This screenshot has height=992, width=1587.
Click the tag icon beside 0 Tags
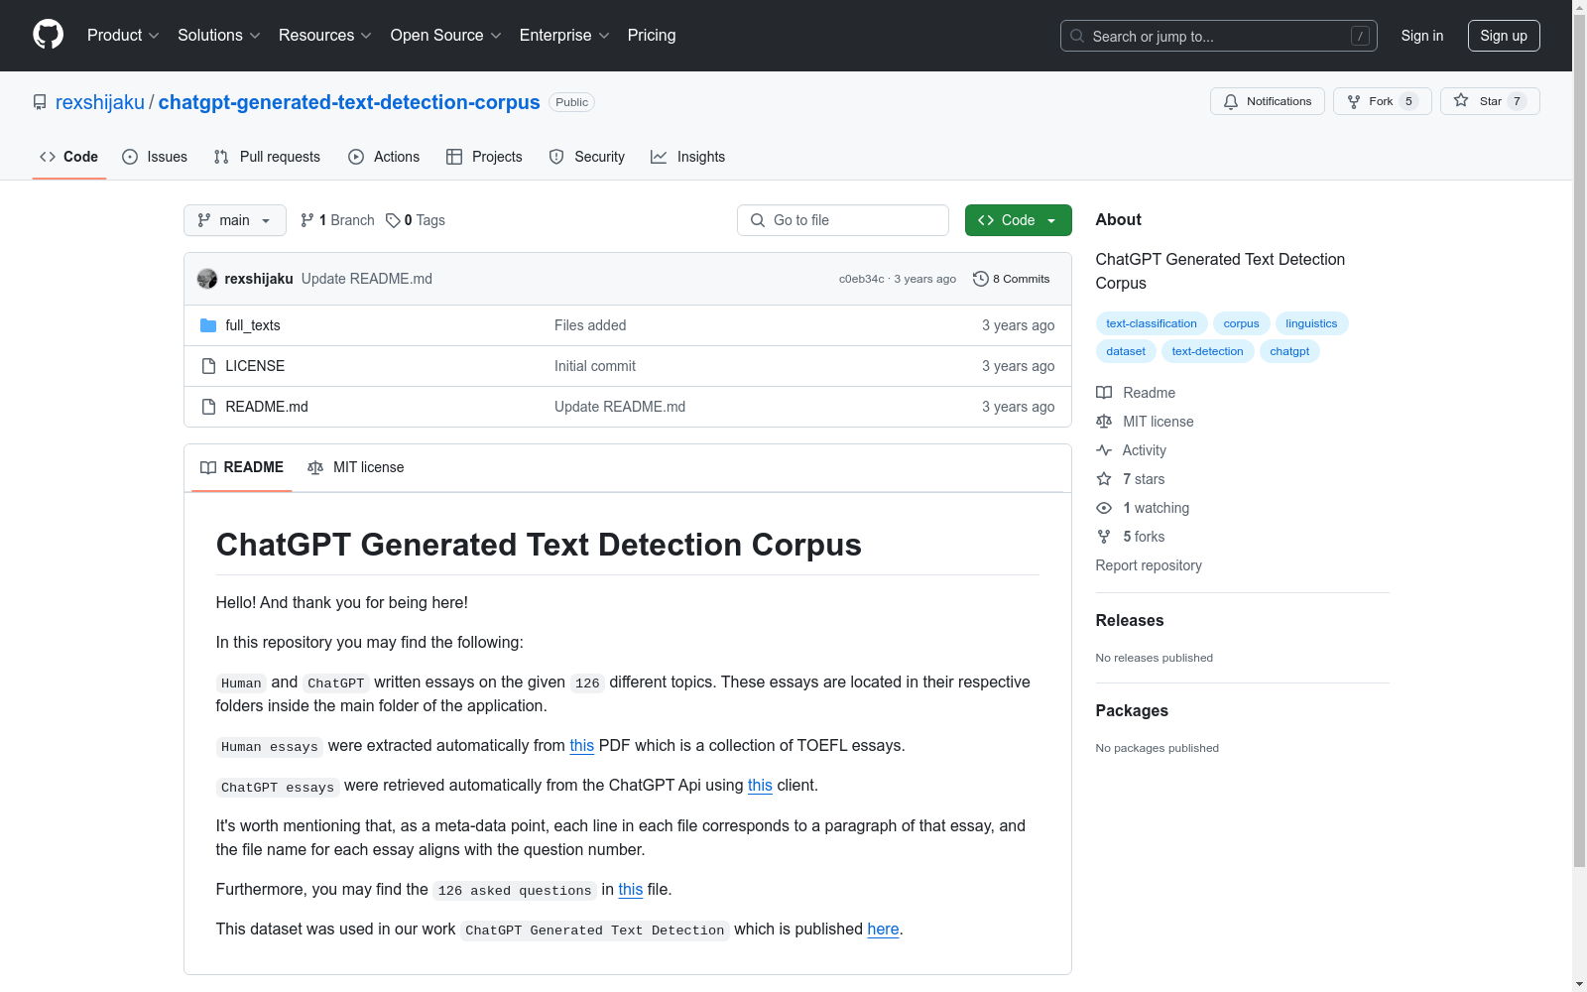pyautogui.click(x=393, y=220)
